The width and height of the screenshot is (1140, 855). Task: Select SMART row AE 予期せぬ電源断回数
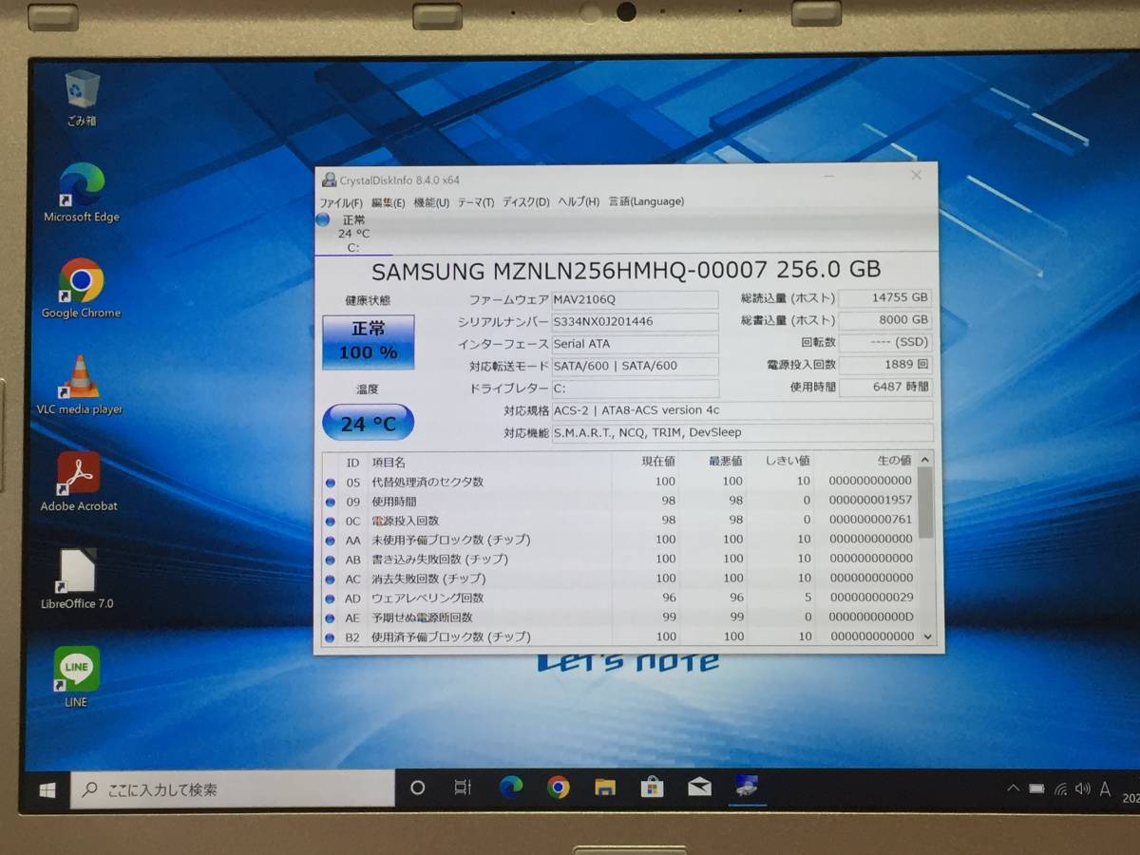coord(619,617)
